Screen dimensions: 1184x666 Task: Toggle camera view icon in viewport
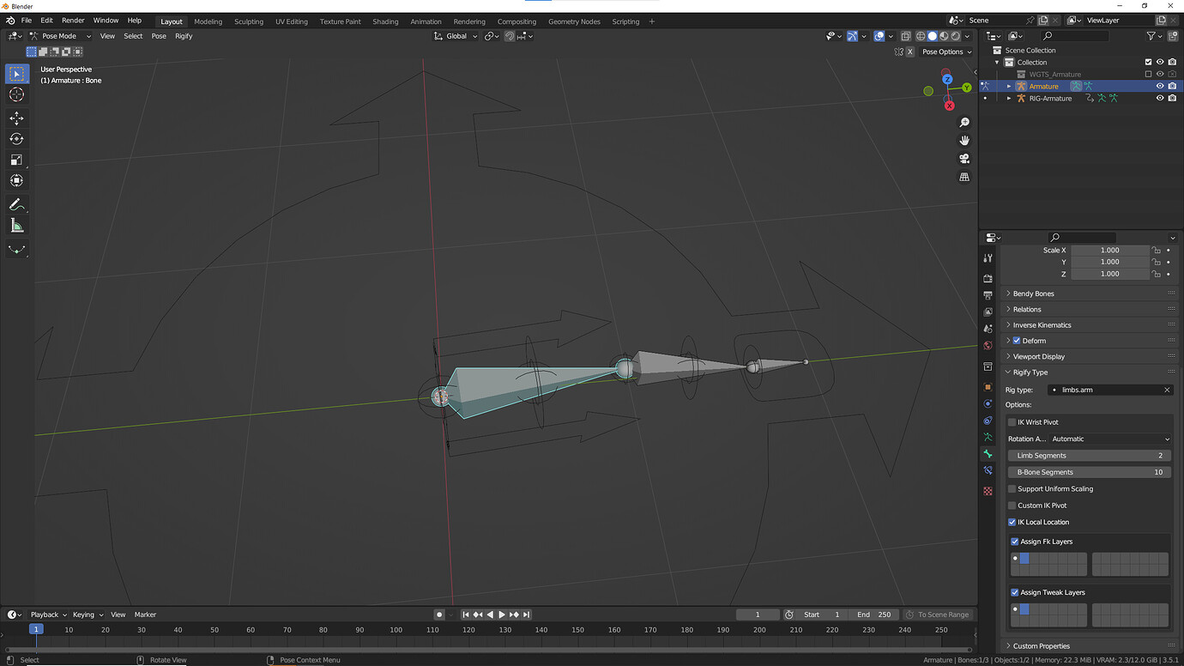(x=964, y=159)
